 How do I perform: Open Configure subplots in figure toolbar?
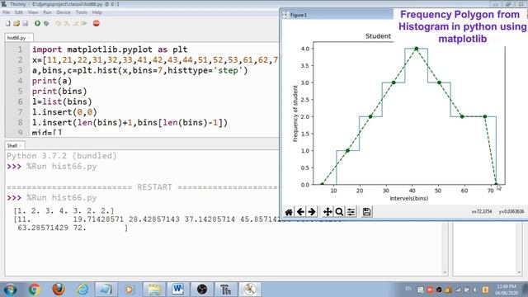(351, 212)
